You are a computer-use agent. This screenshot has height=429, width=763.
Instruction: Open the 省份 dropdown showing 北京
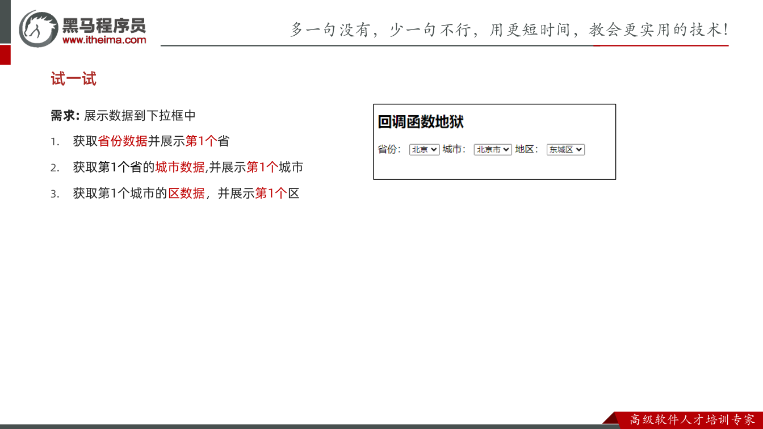point(424,150)
